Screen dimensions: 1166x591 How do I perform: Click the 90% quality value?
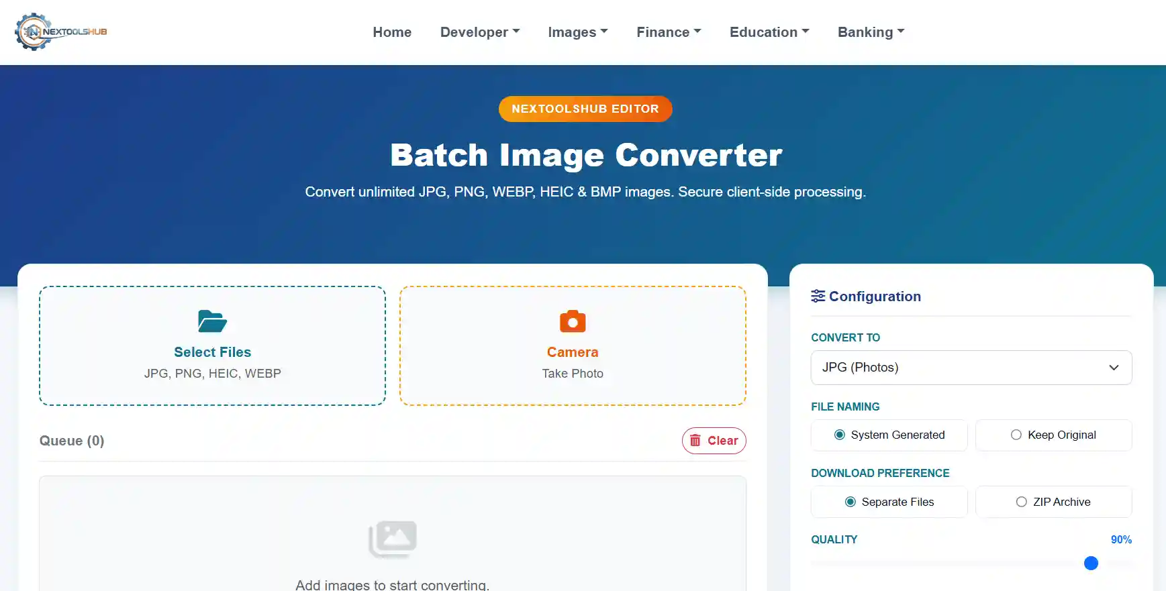coord(1121,539)
